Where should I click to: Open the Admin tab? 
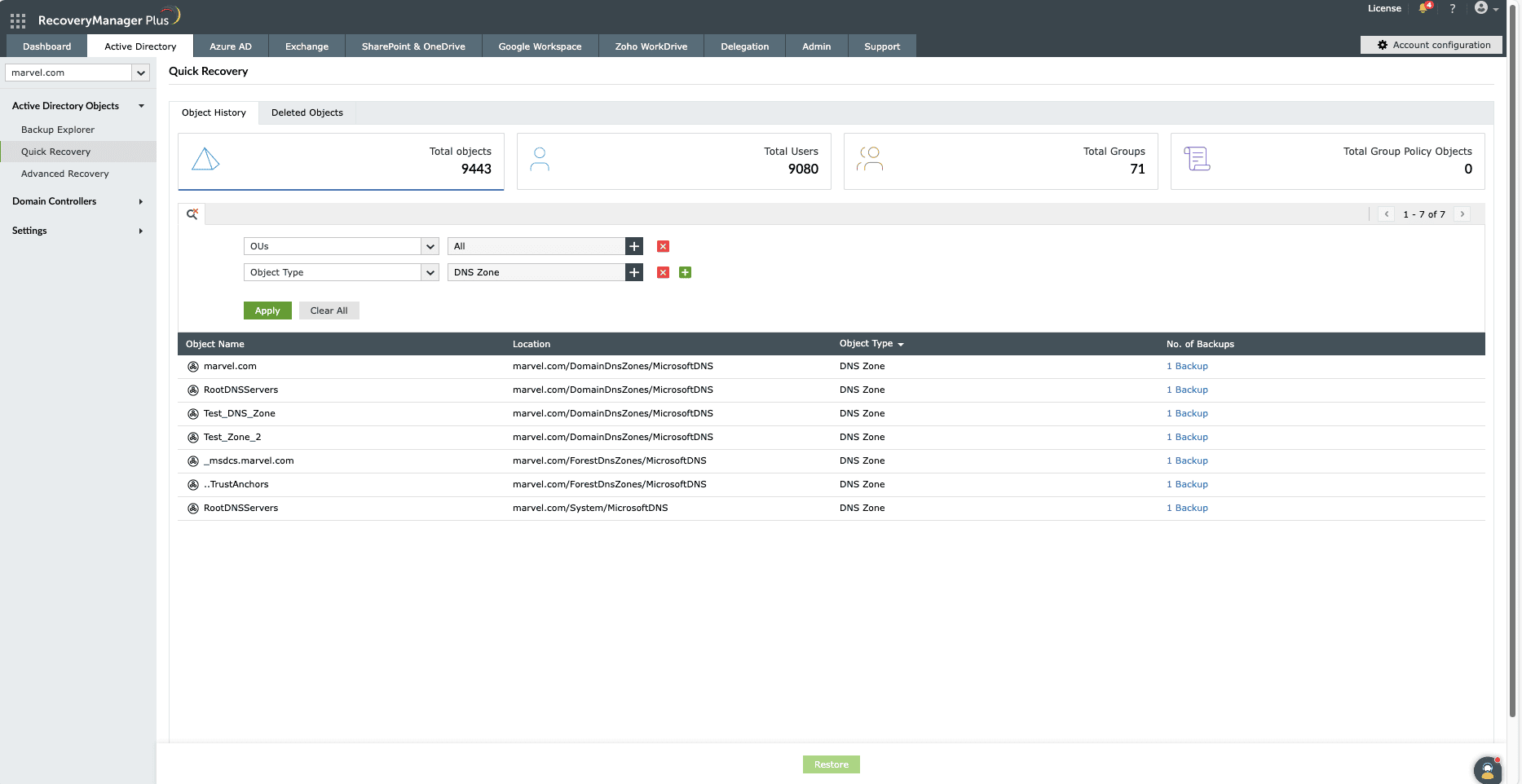(x=816, y=46)
